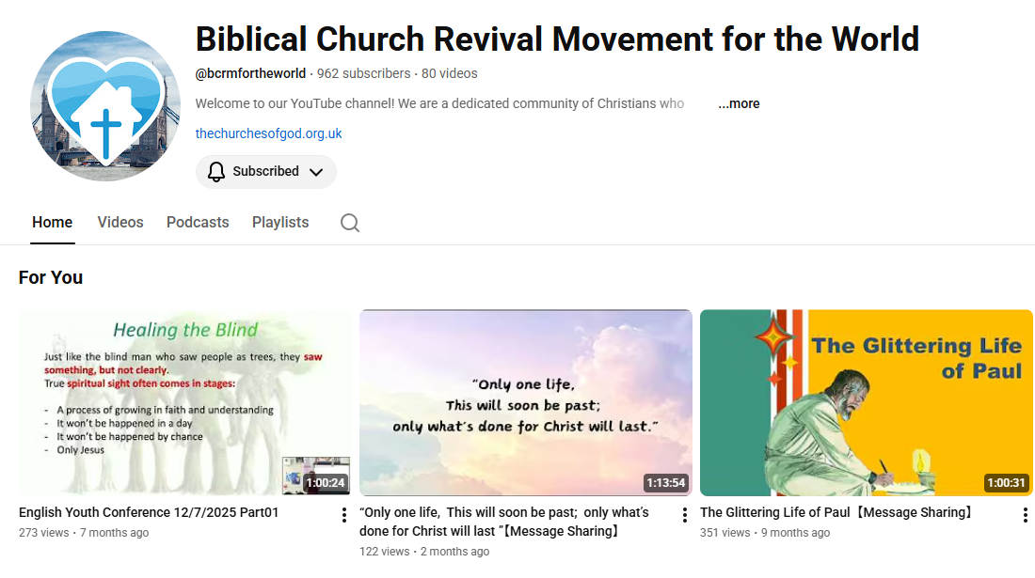This screenshot has width=1035, height=578.
Task: Visit thechurchesofgod.org.uk link
Action: tap(269, 133)
